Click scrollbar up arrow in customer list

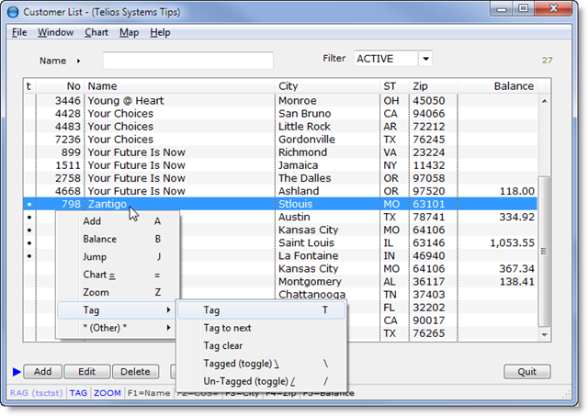point(546,102)
